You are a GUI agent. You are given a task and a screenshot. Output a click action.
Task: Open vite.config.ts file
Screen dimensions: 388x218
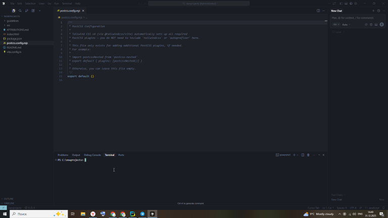[x=27, y=52]
